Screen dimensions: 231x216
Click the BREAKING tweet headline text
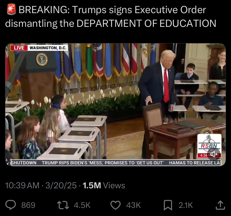[110, 17]
